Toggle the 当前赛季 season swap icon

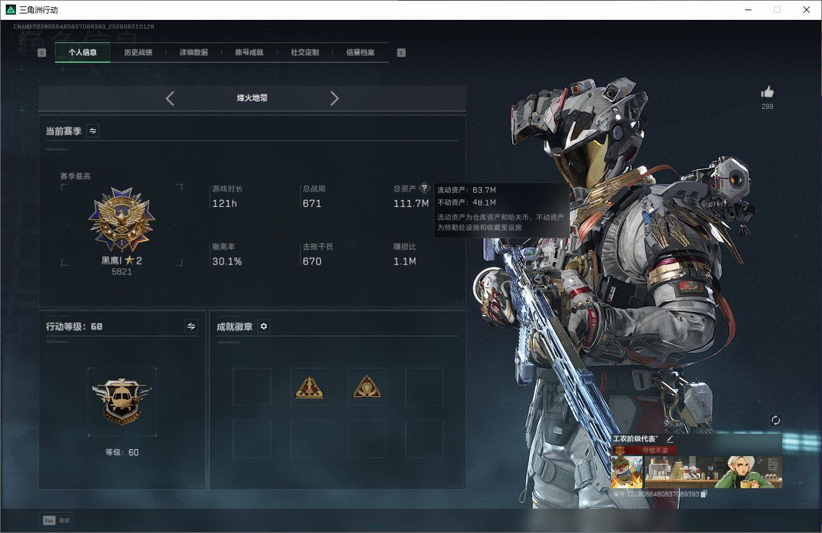[x=93, y=131]
